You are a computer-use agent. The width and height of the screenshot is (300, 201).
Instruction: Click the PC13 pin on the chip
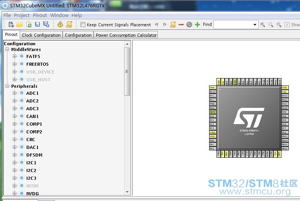tap(213, 92)
